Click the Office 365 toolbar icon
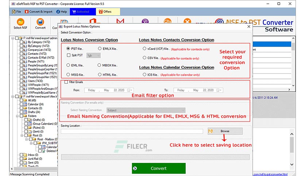Screen dimensions: 305x176 93,21
